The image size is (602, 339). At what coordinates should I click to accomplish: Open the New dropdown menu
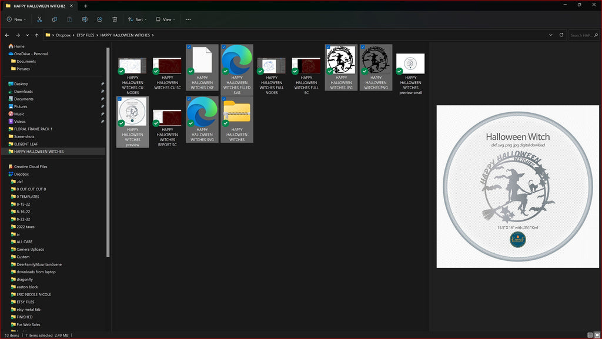tap(16, 19)
